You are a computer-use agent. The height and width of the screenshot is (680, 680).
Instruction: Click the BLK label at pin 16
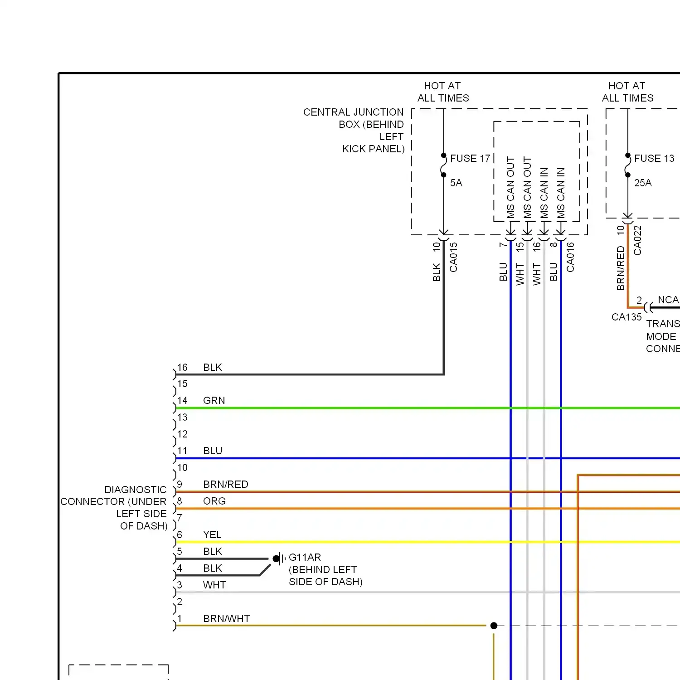[x=213, y=367]
